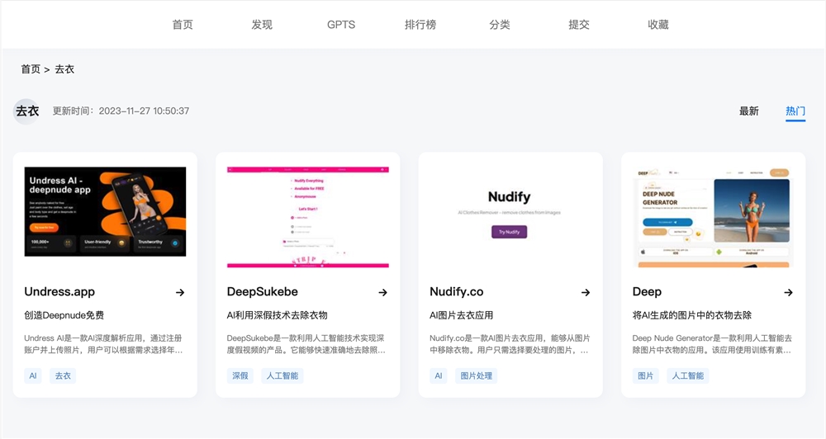This screenshot has height=439, width=826.
Task: Switch to the 热门 sort tab
Action: pos(795,111)
